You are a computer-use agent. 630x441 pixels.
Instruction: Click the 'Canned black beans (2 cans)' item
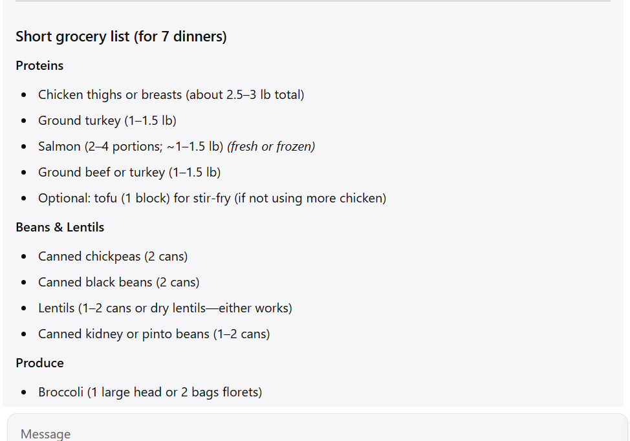tap(119, 282)
